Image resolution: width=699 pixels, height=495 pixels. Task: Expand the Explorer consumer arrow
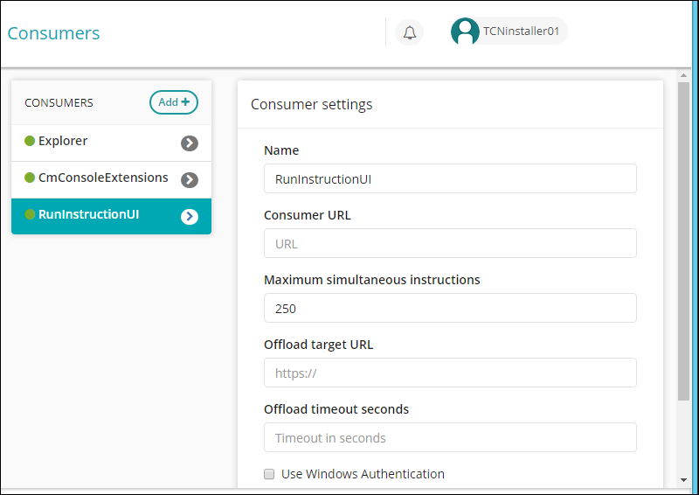(x=190, y=143)
